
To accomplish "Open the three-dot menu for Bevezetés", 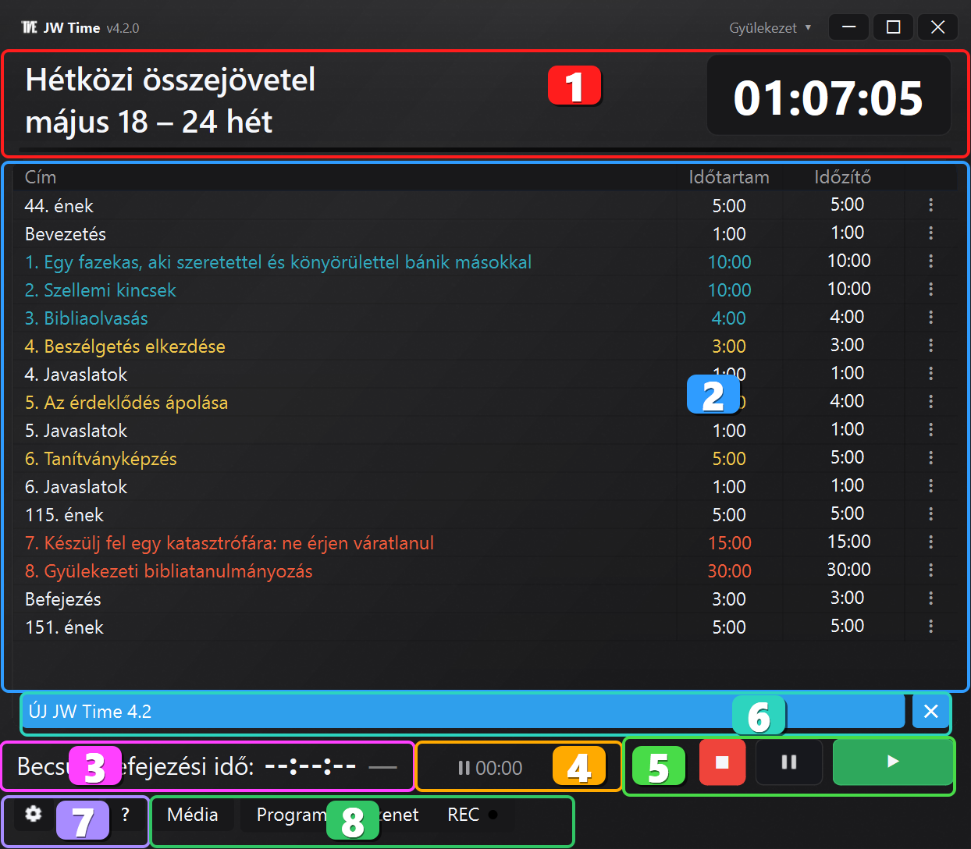I will click(x=930, y=233).
